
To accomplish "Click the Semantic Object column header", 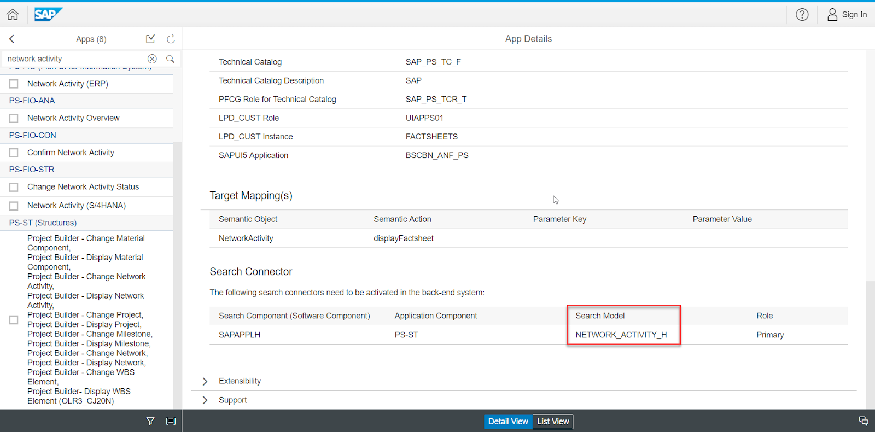I will (x=248, y=219).
